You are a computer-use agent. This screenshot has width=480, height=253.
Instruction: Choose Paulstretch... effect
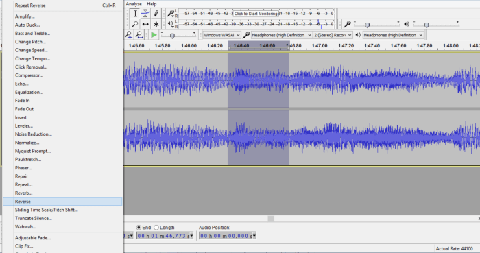[x=62, y=159]
